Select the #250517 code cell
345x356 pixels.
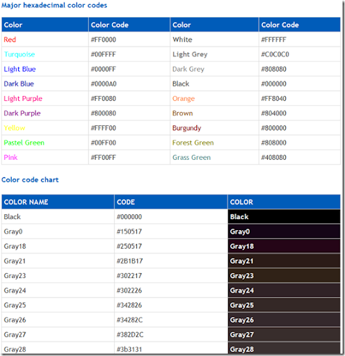pyautogui.click(x=171, y=246)
